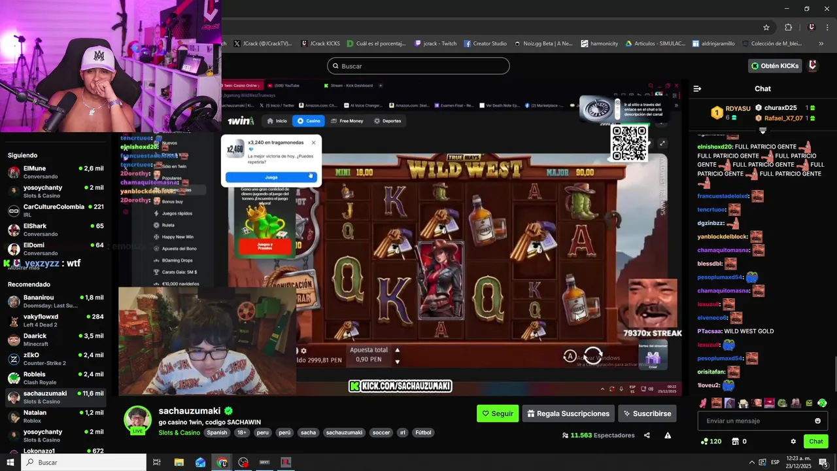Select the 18+ tag

242,432
